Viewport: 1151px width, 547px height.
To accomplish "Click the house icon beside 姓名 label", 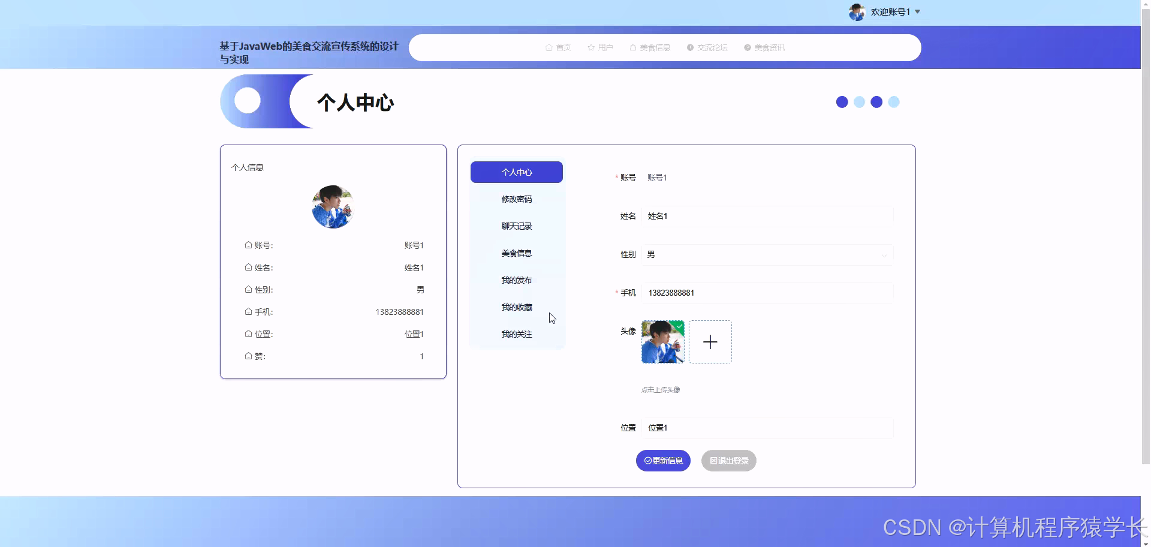I will click(x=248, y=267).
